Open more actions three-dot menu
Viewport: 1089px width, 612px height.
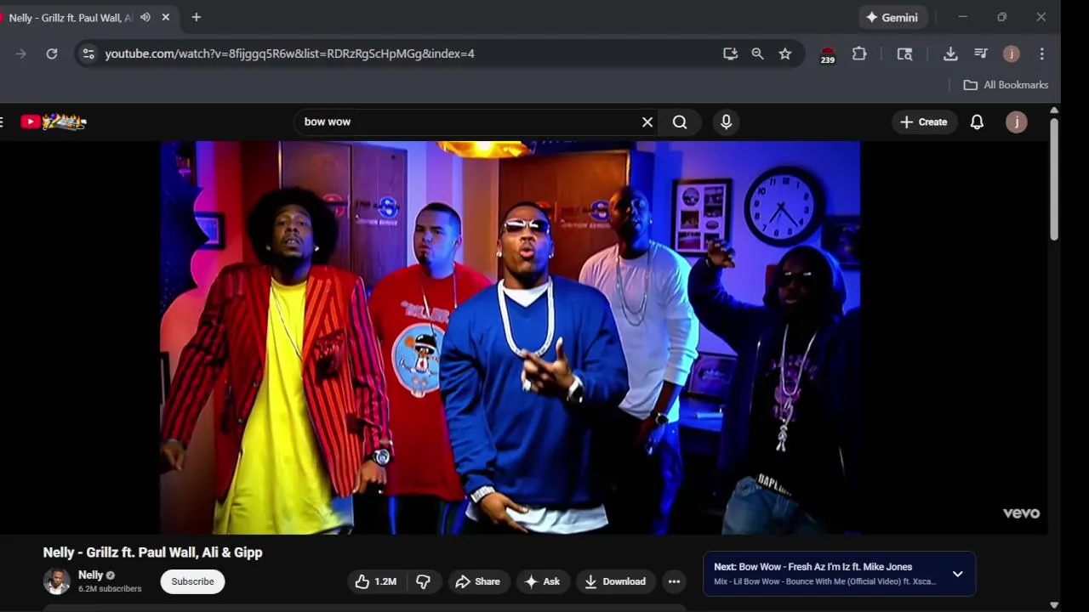[674, 581]
